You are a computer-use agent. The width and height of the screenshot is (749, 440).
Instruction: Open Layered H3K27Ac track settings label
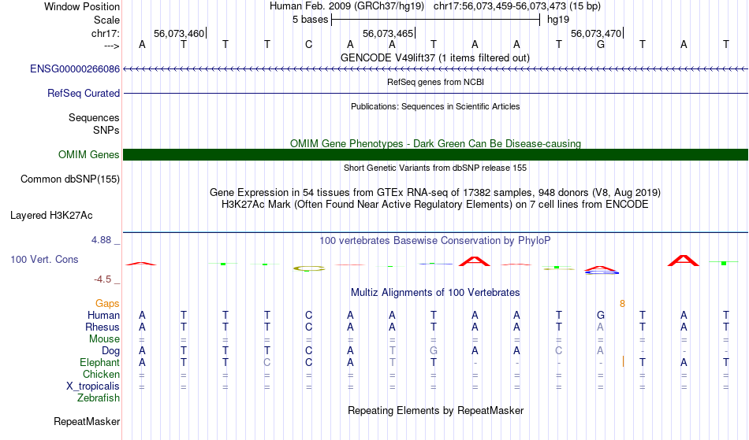coord(51,216)
